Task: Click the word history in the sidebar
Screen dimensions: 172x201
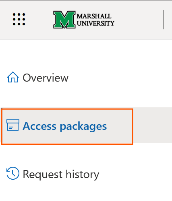Action: point(82,174)
